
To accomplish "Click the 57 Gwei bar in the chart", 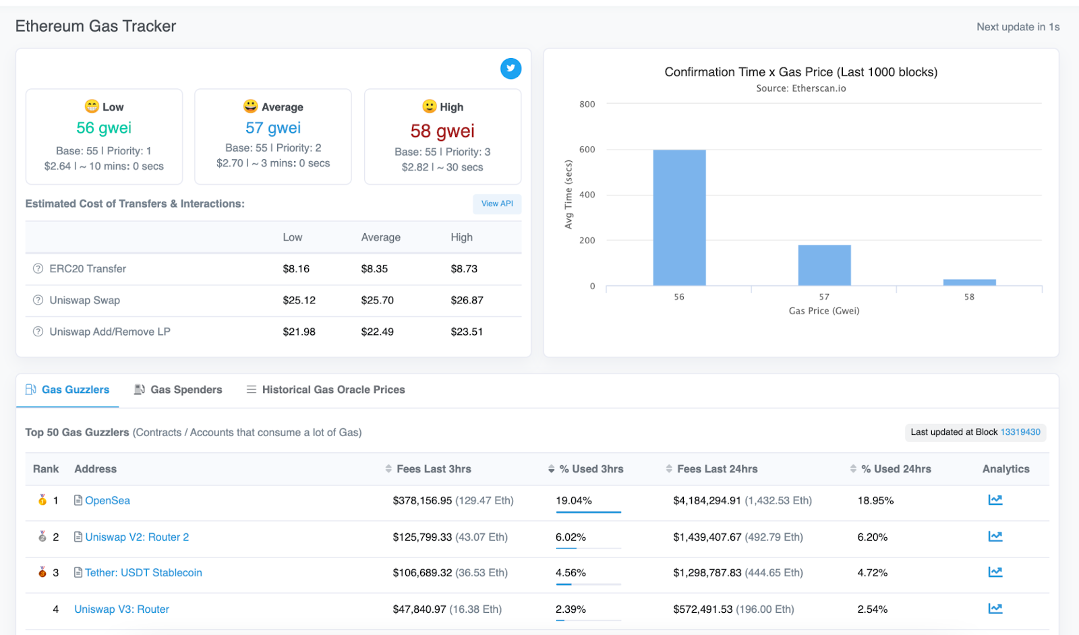I will coord(824,266).
